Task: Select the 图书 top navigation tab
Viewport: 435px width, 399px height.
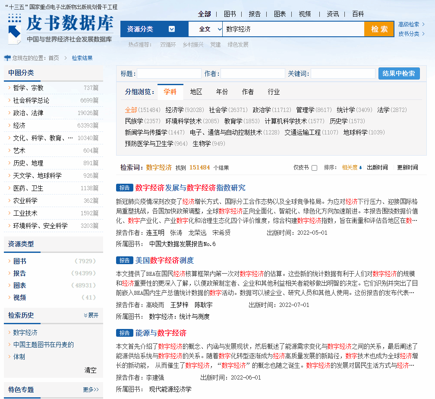Action: (230, 14)
